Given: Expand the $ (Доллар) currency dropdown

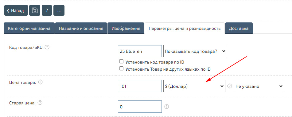Looking at the screenshot, I should click(x=194, y=86).
